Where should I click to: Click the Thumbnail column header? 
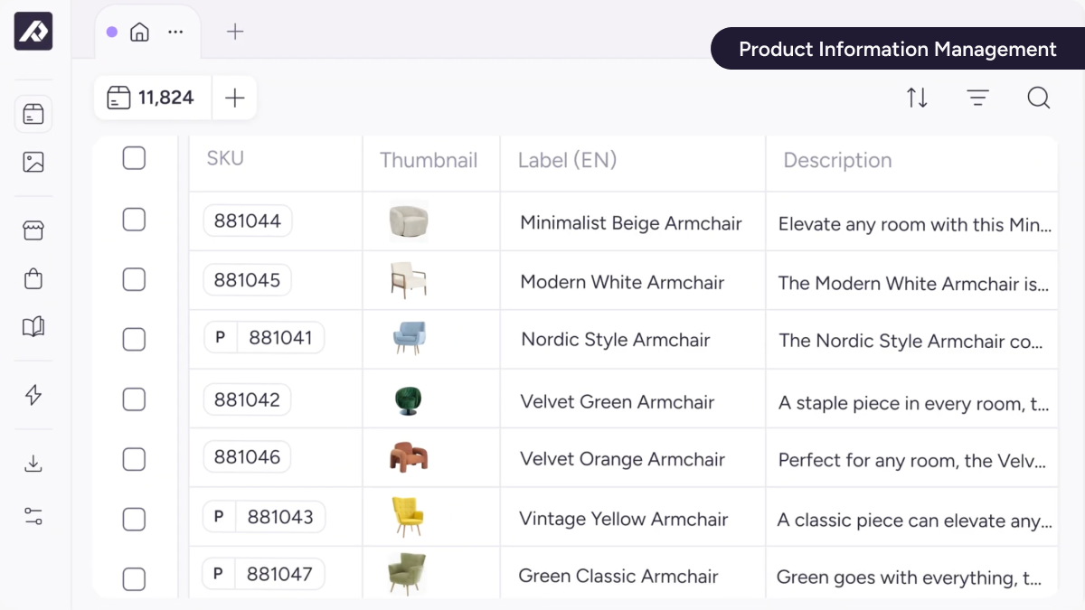(429, 161)
